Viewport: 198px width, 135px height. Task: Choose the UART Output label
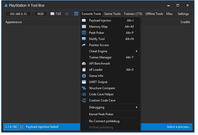click(98, 82)
